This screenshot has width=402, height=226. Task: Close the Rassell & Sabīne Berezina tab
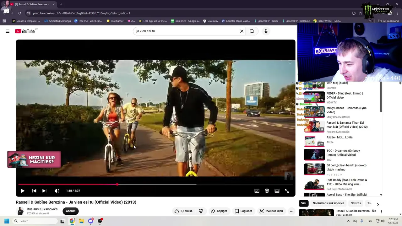click(53, 4)
